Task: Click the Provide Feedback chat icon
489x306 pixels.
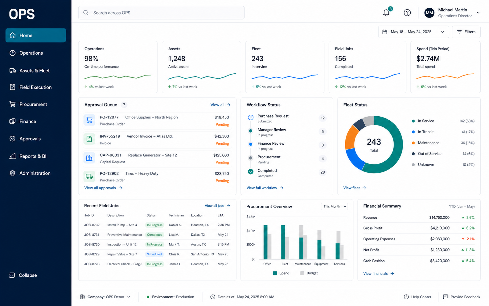Action: [x=446, y=297]
